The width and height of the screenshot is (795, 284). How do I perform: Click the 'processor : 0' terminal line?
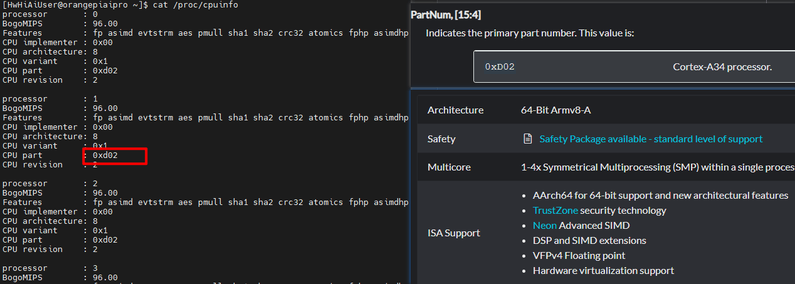click(x=50, y=14)
